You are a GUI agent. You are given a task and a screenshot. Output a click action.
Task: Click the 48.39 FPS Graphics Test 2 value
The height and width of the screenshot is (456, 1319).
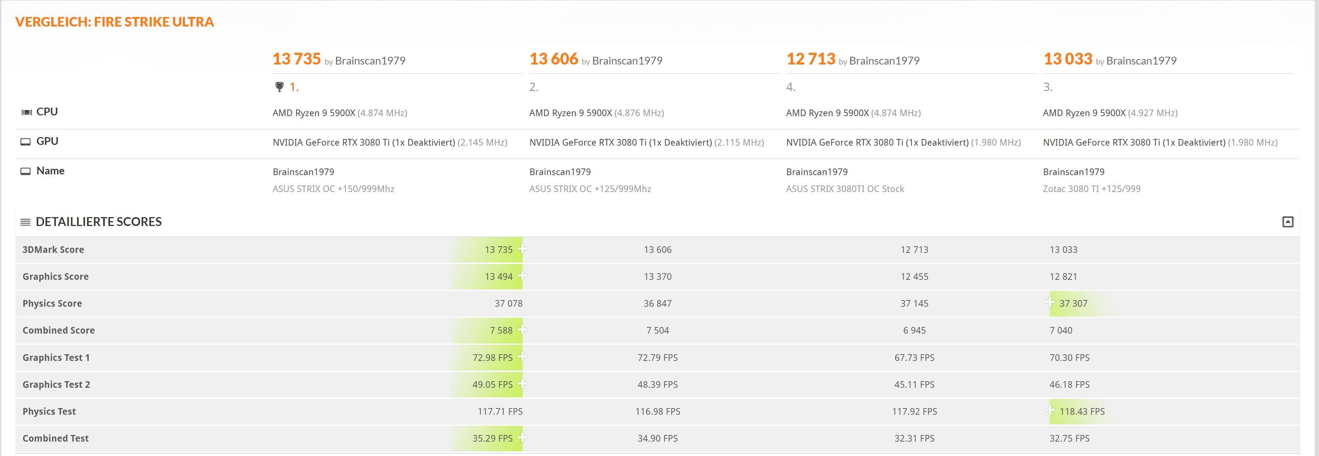click(657, 385)
